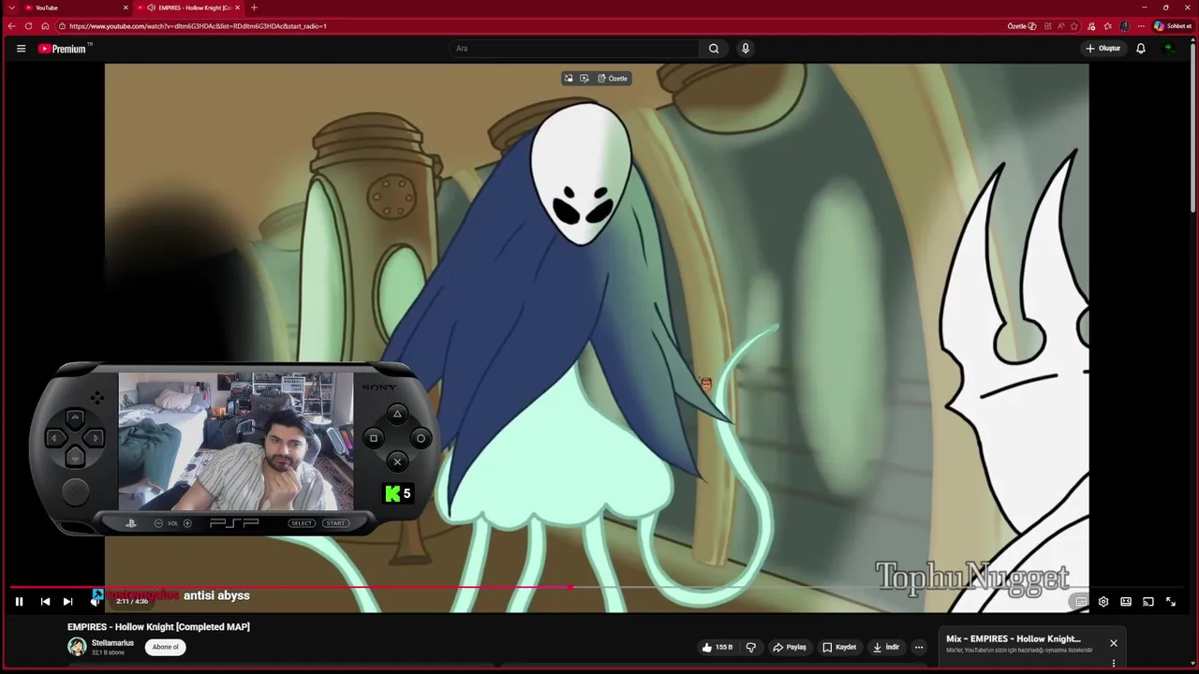
Task: Download the video with İndir
Action: (886, 647)
